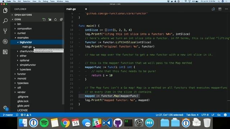Open changes icon in editor title bar
Viewport: 230px width, 129px height.
(x=213, y=9)
